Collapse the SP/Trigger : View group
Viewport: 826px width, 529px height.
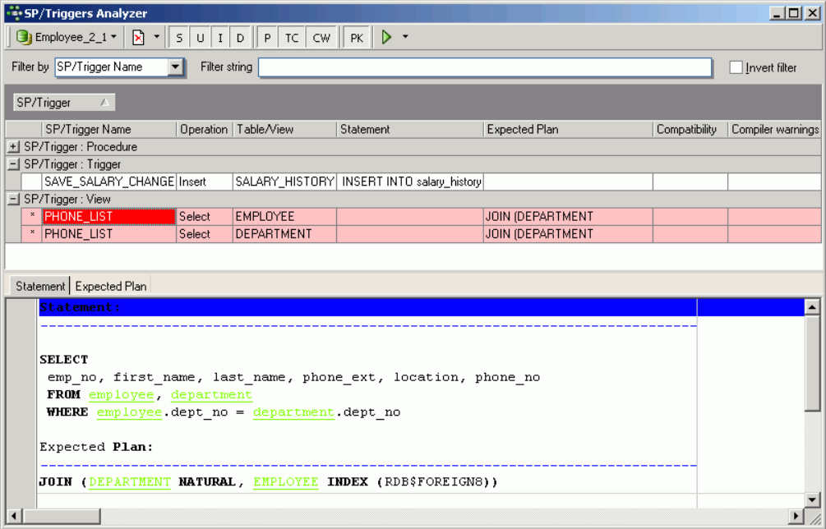13,200
